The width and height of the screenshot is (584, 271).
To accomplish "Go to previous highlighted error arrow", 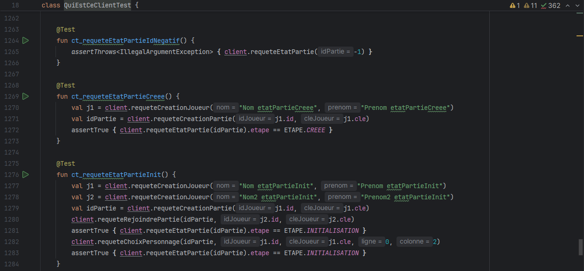I will tap(568, 6).
